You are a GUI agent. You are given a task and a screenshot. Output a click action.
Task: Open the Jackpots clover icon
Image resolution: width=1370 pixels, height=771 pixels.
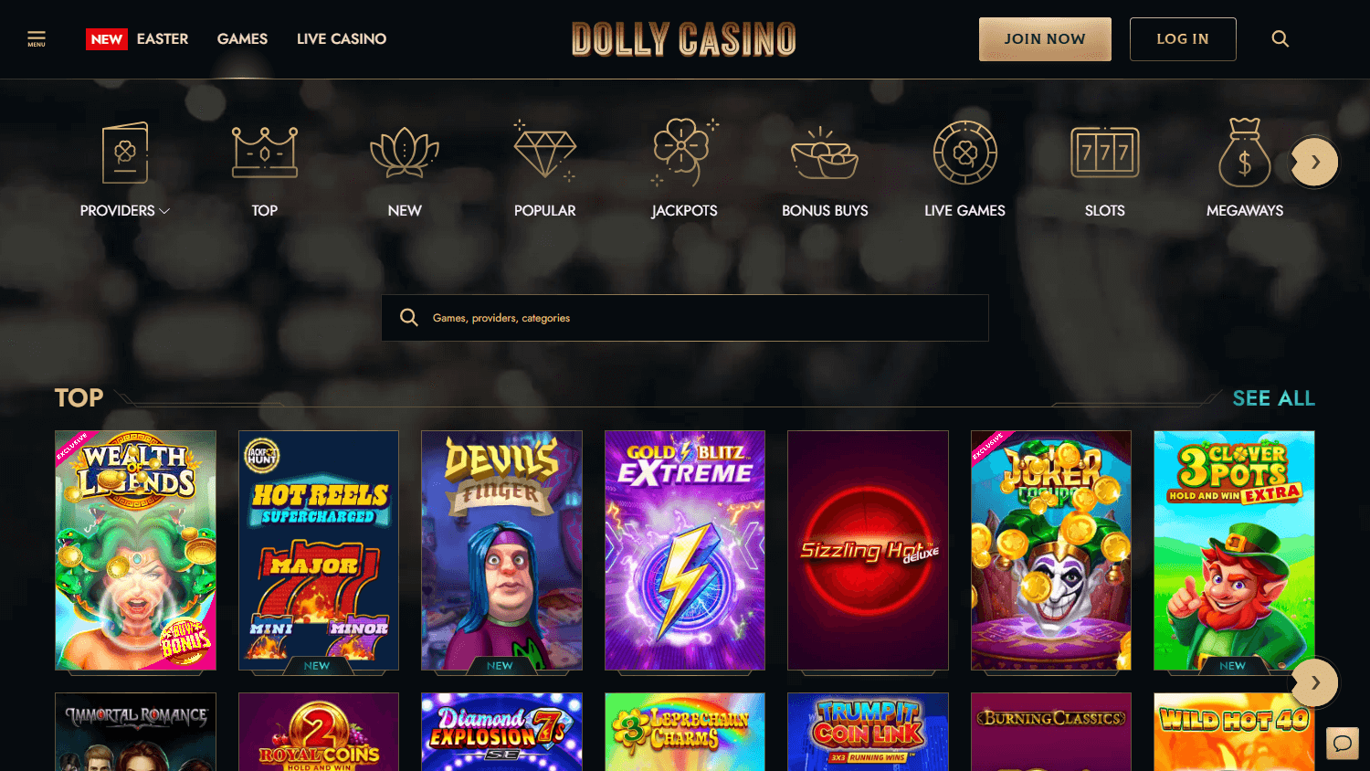click(684, 152)
